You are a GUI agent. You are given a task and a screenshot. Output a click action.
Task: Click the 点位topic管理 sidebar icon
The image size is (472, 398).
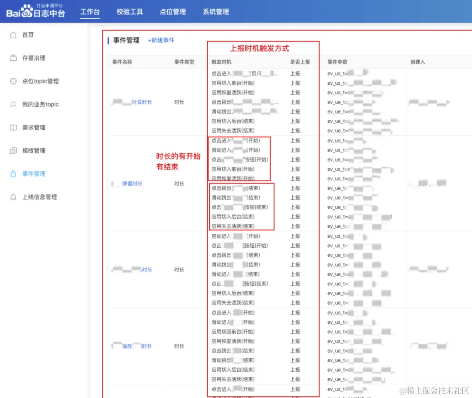point(13,81)
